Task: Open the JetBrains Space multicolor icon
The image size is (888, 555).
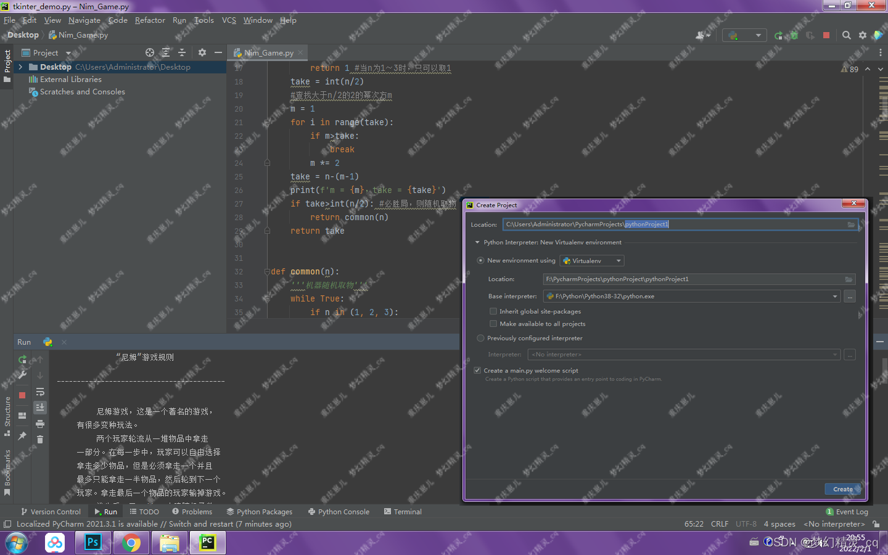Action: coord(878,35)
